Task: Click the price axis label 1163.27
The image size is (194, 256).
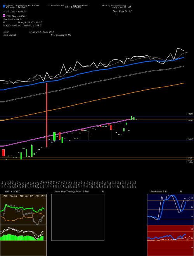Action: click(190, 139)
